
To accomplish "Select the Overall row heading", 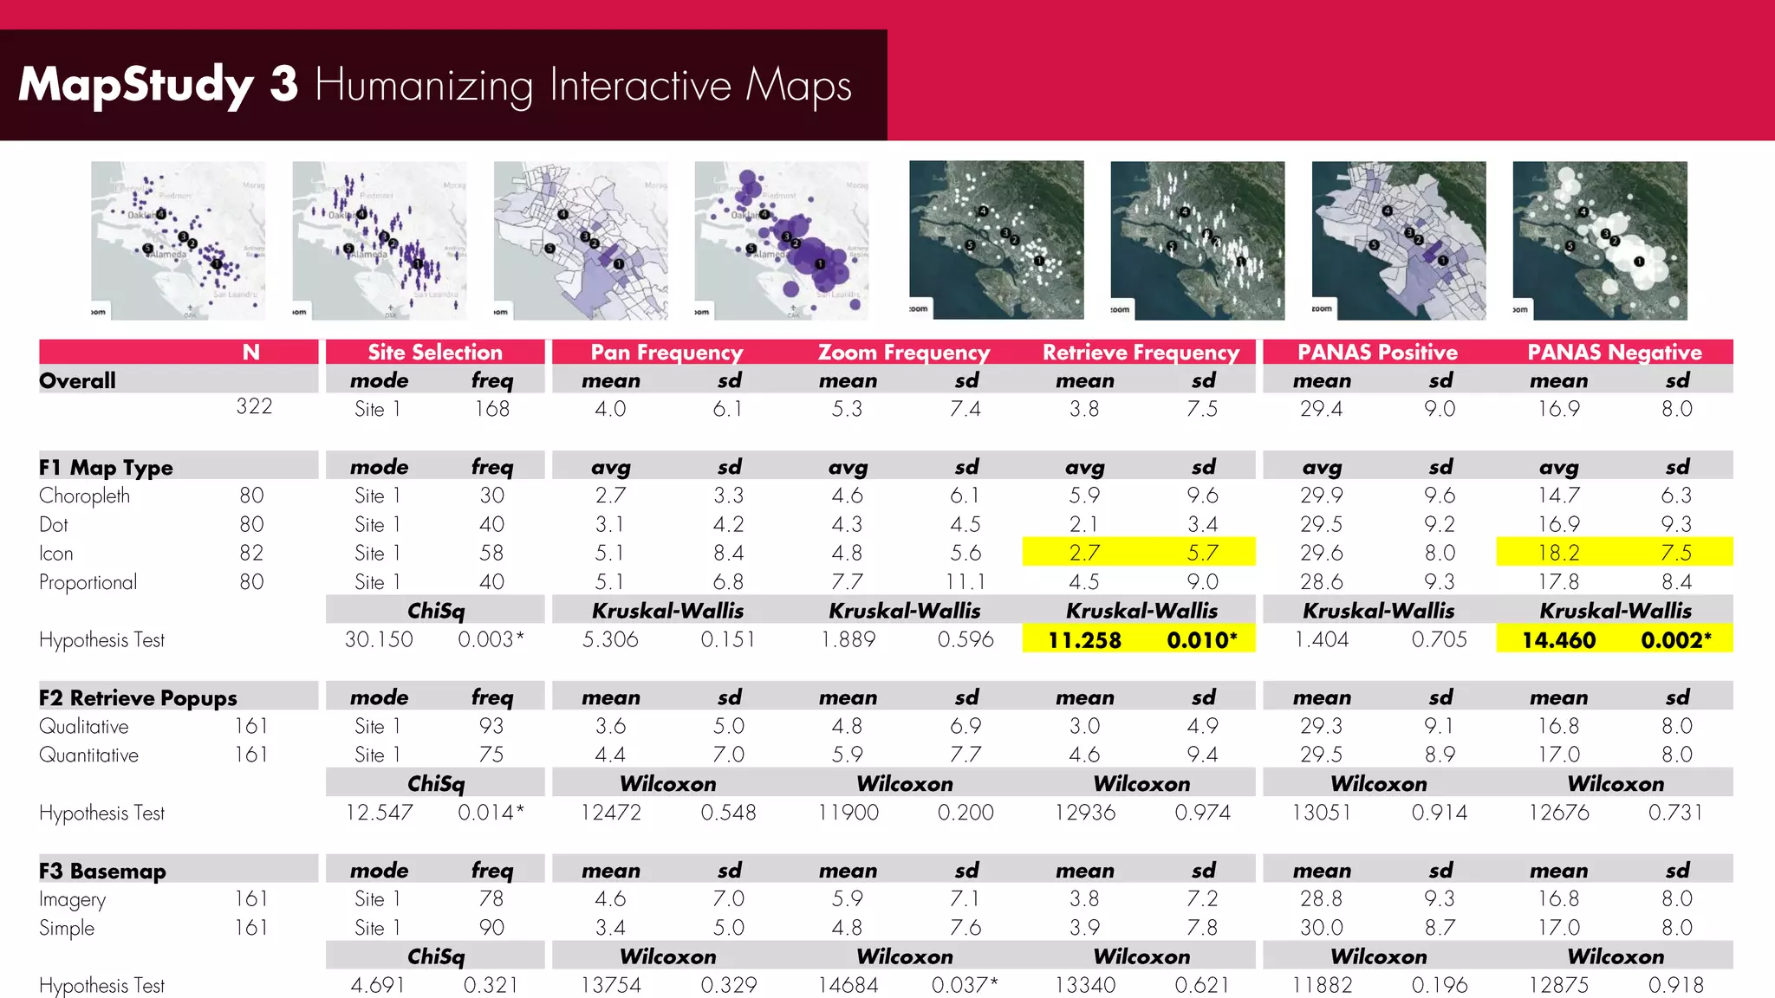I will 77,380.
